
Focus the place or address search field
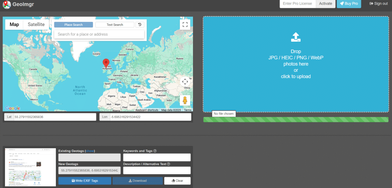coord(99,34)
